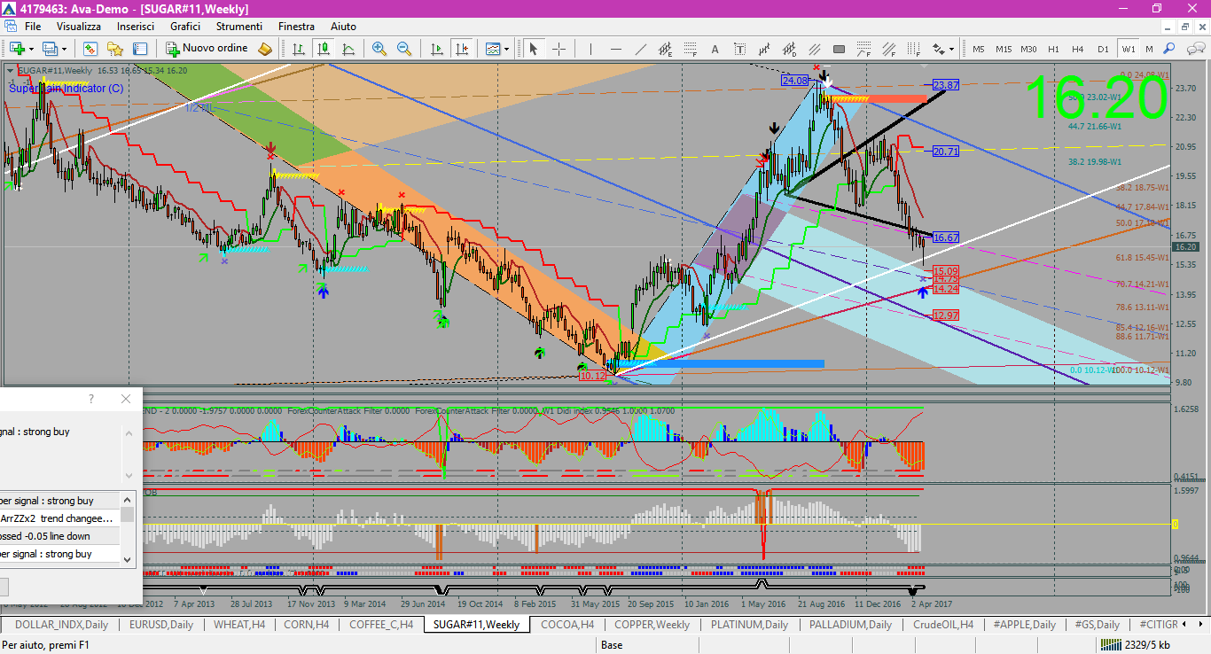Zoom in on the chart
The image size is (1211, 654).
click(379, 49)
